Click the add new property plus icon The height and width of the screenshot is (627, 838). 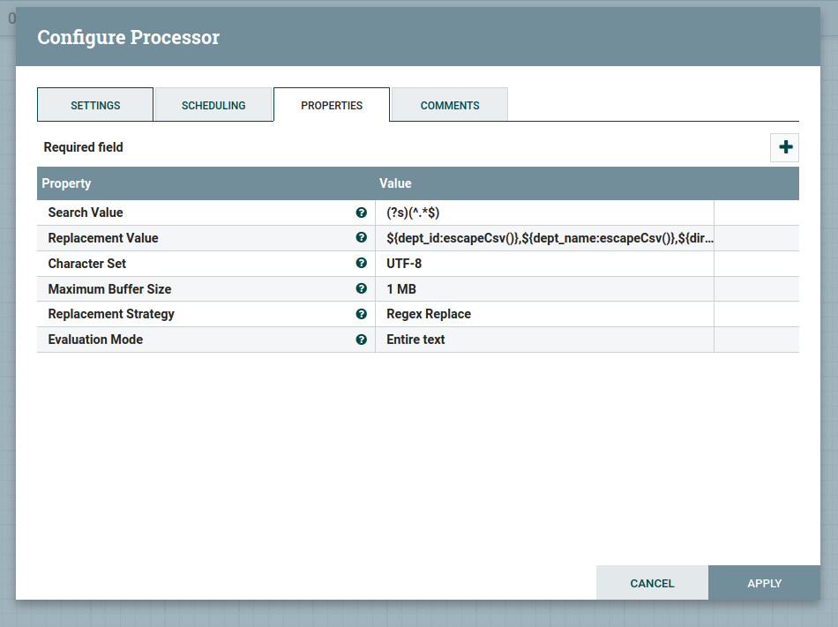(x=785, y=147)
